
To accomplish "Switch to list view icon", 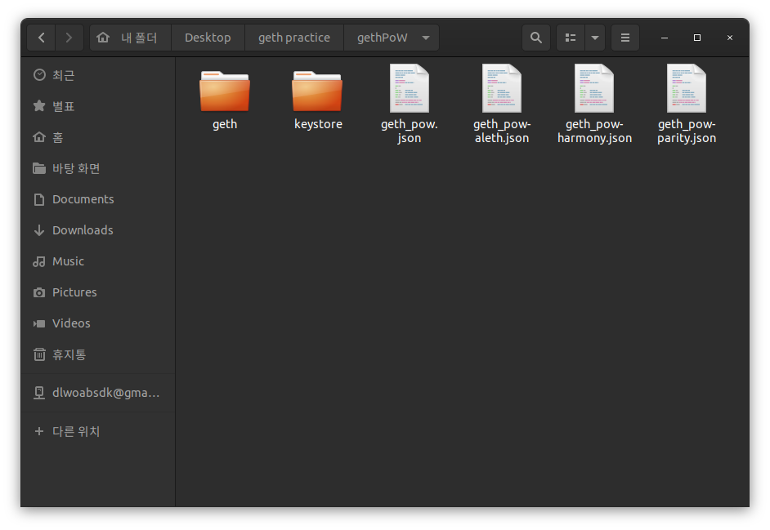I will (x=570, y=38).
